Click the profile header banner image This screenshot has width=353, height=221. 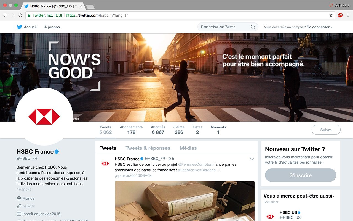click(176, 77)
